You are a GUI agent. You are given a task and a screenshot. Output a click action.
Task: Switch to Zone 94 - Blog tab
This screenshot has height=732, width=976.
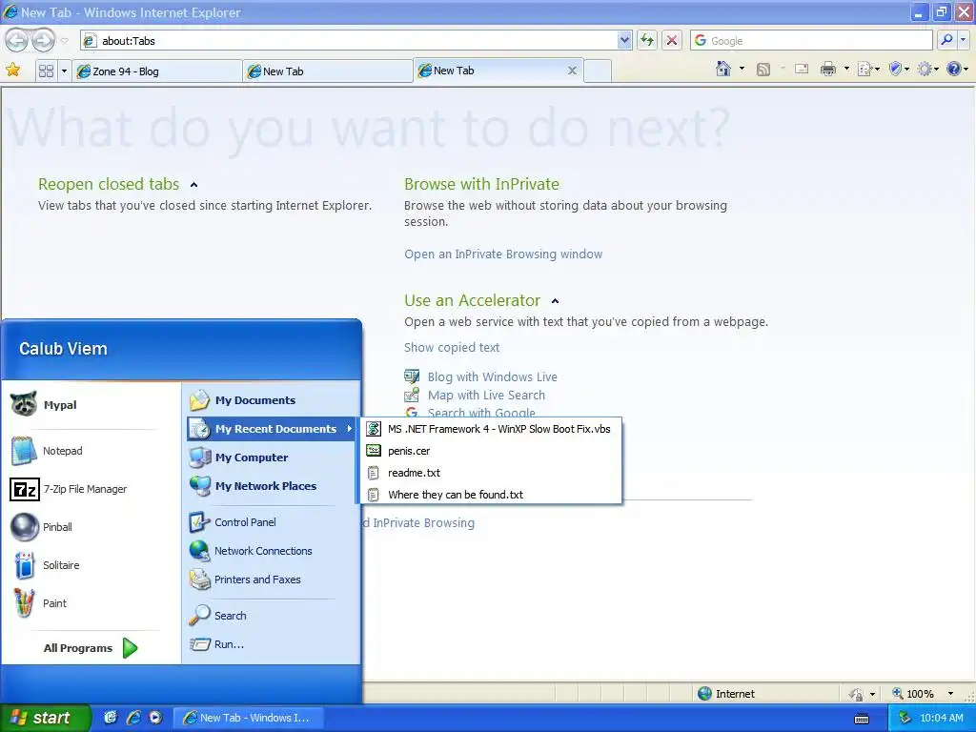157,71
